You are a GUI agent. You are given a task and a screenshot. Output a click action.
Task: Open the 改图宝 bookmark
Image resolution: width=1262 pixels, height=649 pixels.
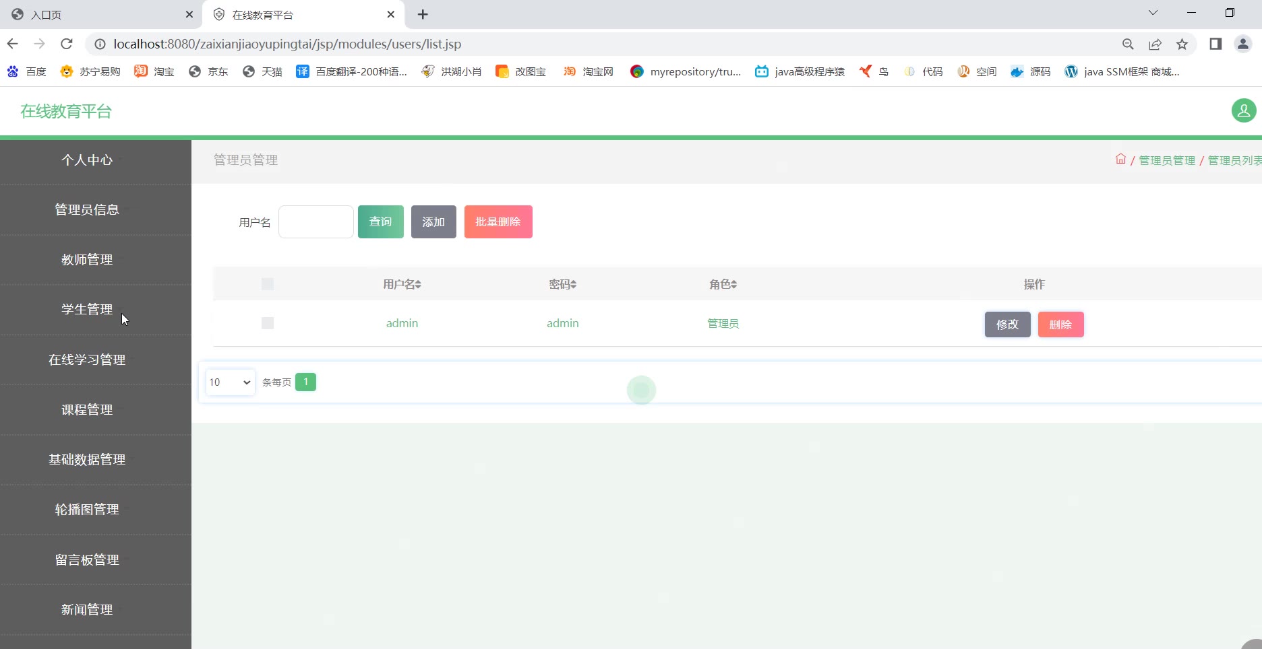[520, 71]
